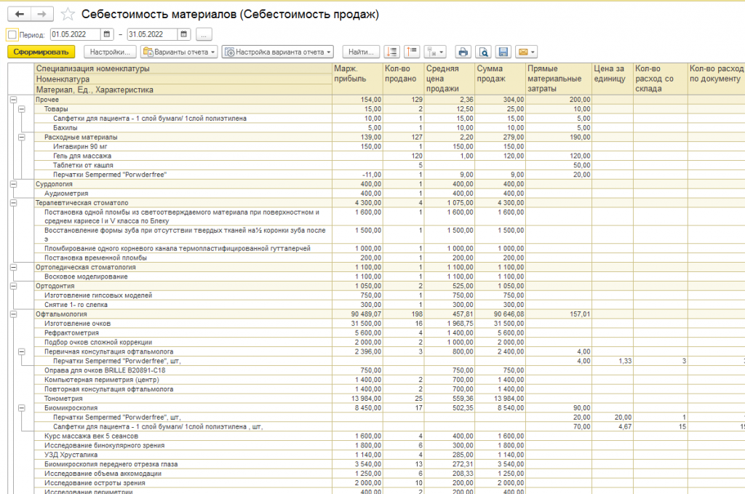Select the Кол-во продано column header

[403, 79]
